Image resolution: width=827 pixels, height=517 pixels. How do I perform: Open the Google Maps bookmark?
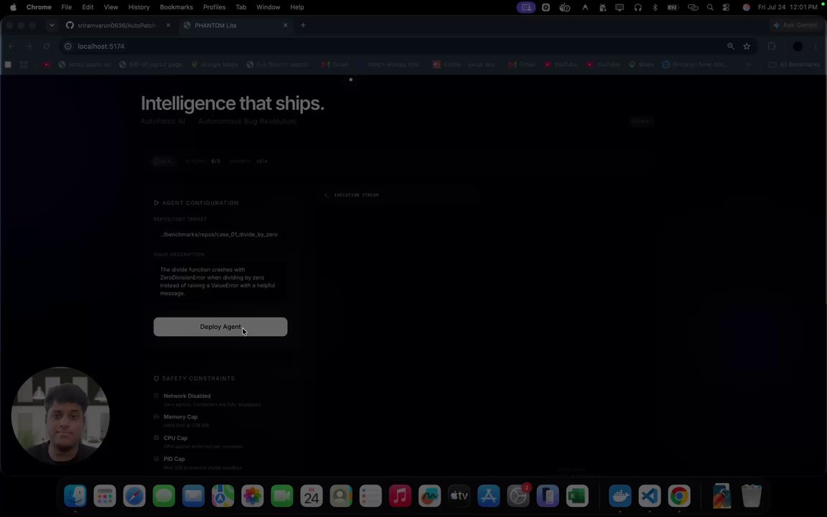[214, 65]
